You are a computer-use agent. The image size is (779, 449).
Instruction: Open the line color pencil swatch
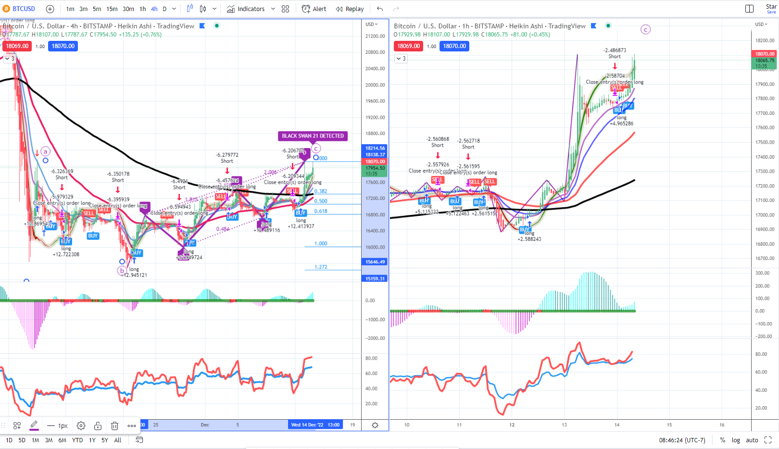[34, 425]
